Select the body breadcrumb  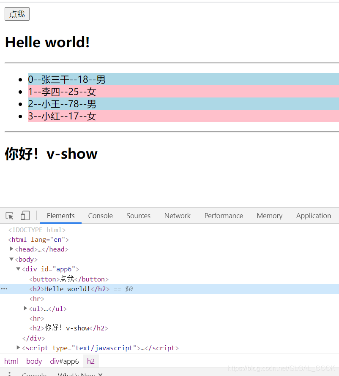tap(34, 361)
